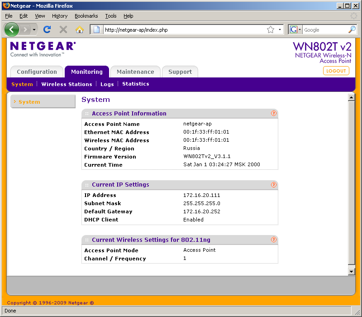Screen dimensions: 362x317
Task: Select the System submenu link
Action: click(22, 84)
